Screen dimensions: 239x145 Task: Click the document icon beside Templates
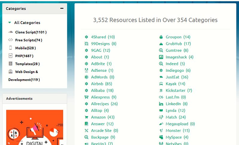point(10,64)
